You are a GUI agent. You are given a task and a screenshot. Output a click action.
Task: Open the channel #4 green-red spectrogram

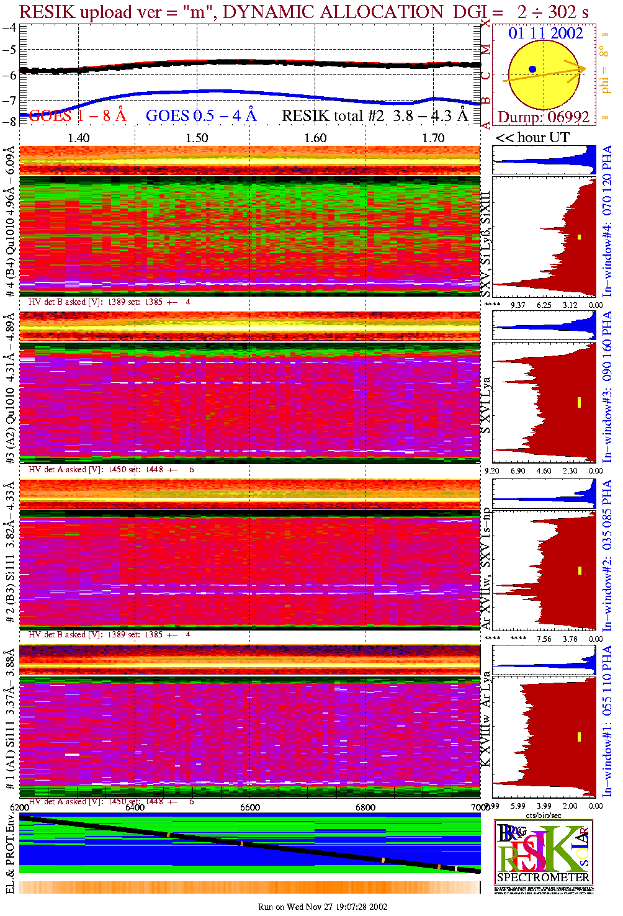pos(250,236)
